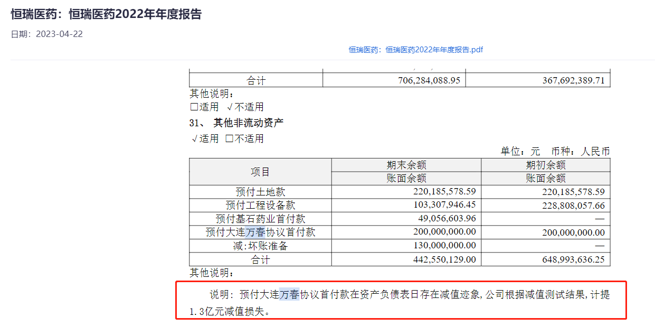
Task: Select the 706,284,088.95 total cell
Action: pyautogui.click(x=394, y=80)
